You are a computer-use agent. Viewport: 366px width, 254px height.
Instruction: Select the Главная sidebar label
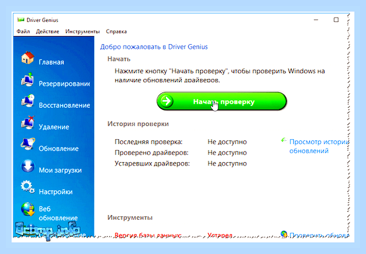51,62
